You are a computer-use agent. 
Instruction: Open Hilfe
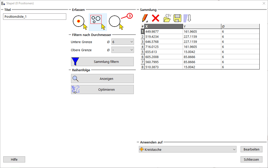click(14, 159)
